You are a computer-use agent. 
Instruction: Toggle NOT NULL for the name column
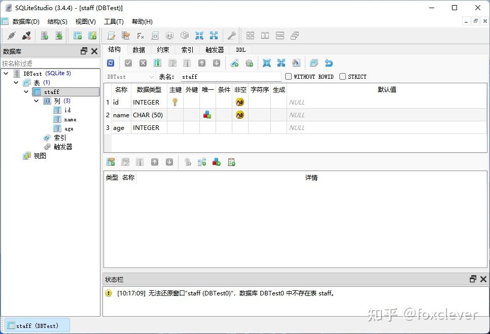(239, 115)
